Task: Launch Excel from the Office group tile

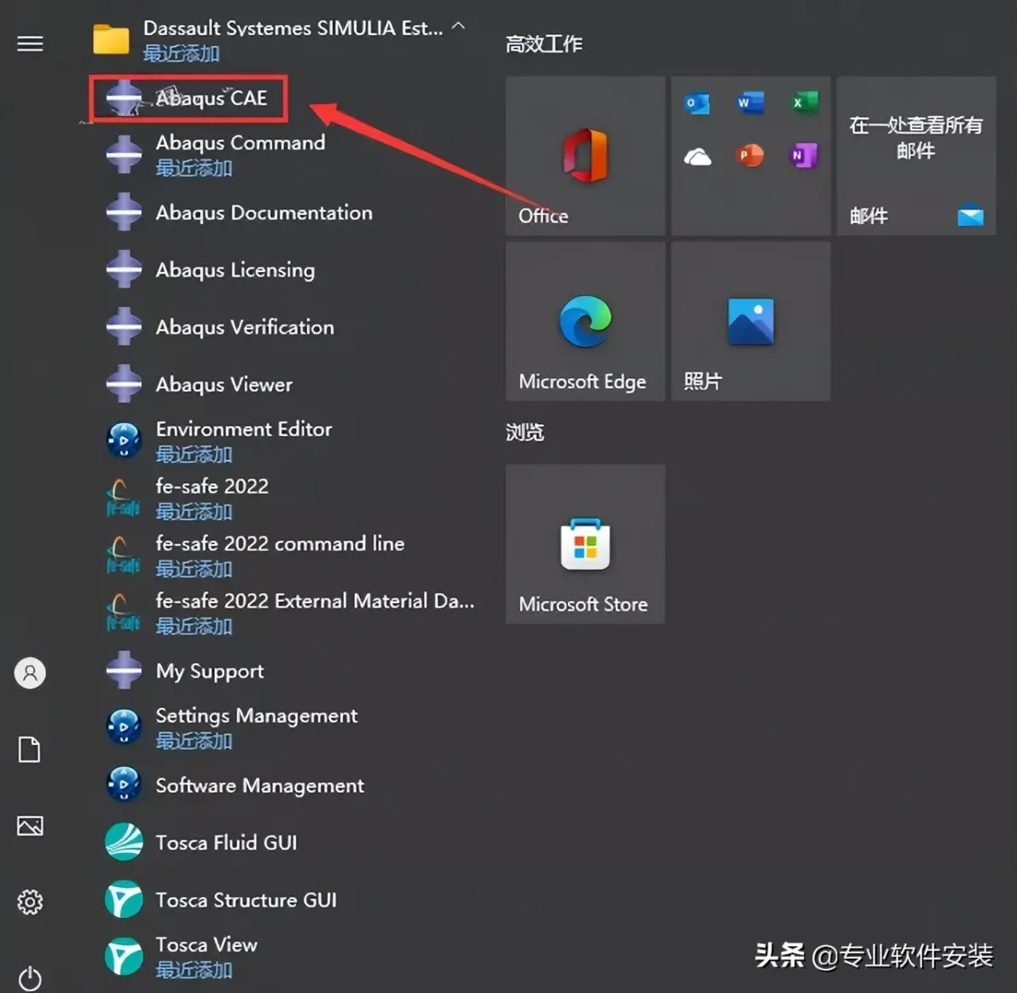Action: pos(805,102)
